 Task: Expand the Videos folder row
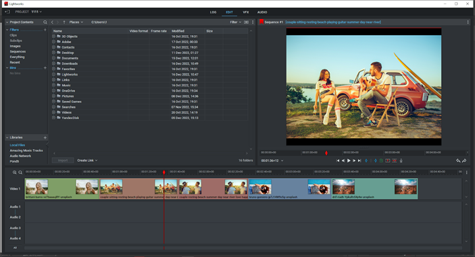(x=53, y=113)
